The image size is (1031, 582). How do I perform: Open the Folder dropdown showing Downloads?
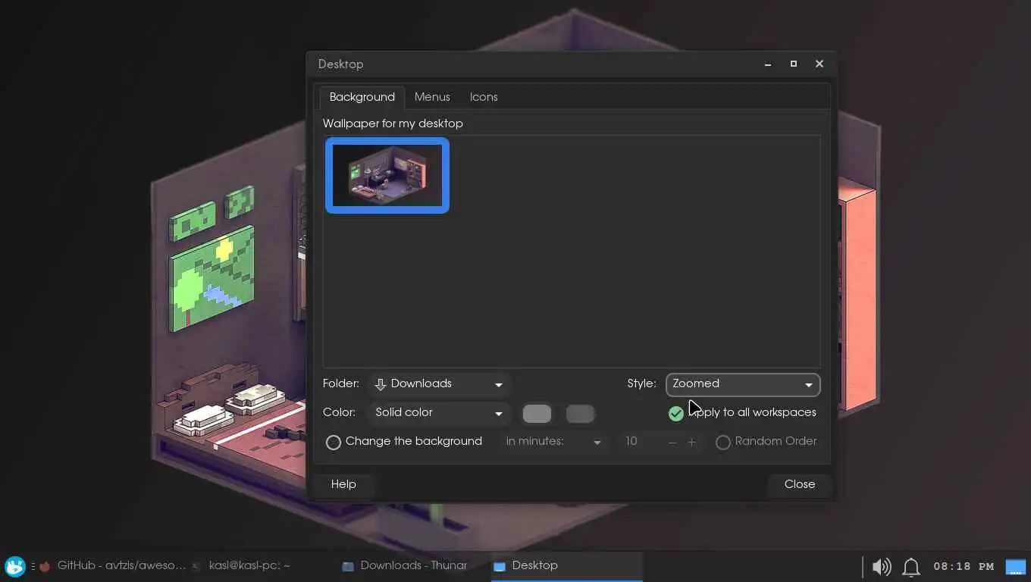coord(440,384)
